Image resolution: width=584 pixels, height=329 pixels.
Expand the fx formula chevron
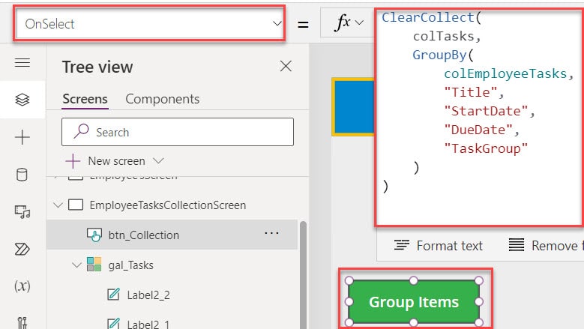(359, 22)
